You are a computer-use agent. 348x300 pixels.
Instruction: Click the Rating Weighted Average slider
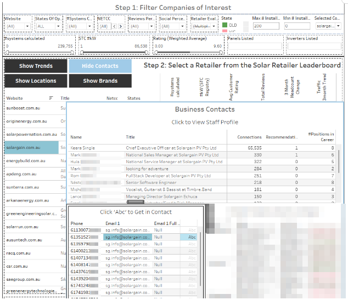188,53
